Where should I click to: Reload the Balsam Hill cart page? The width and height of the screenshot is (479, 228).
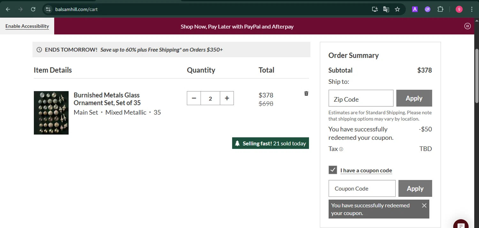pyautogui.click(x=33, y=9)
